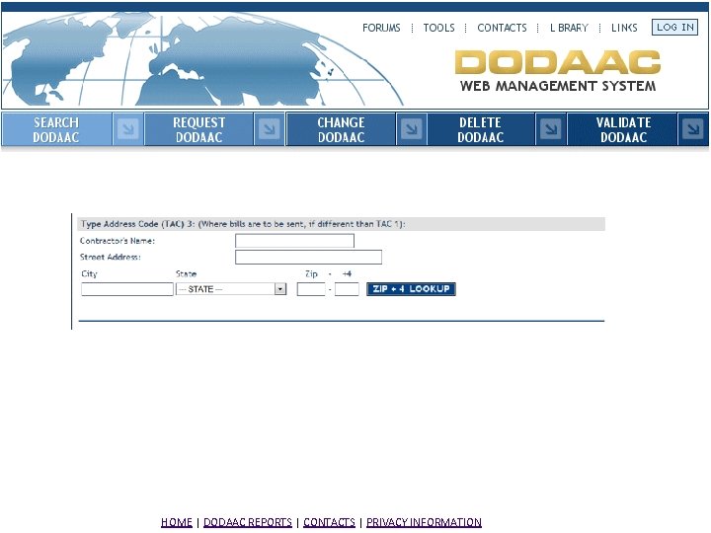The image size is (711, 533).
Task: Click the arrow icon beside Delete DODAAC
Action: coord(550,129)
